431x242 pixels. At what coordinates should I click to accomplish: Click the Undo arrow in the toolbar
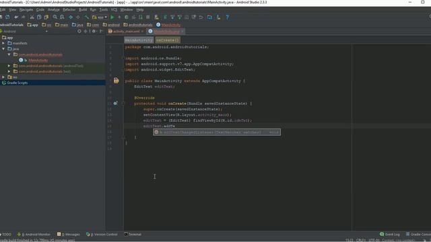coord(16,17)
